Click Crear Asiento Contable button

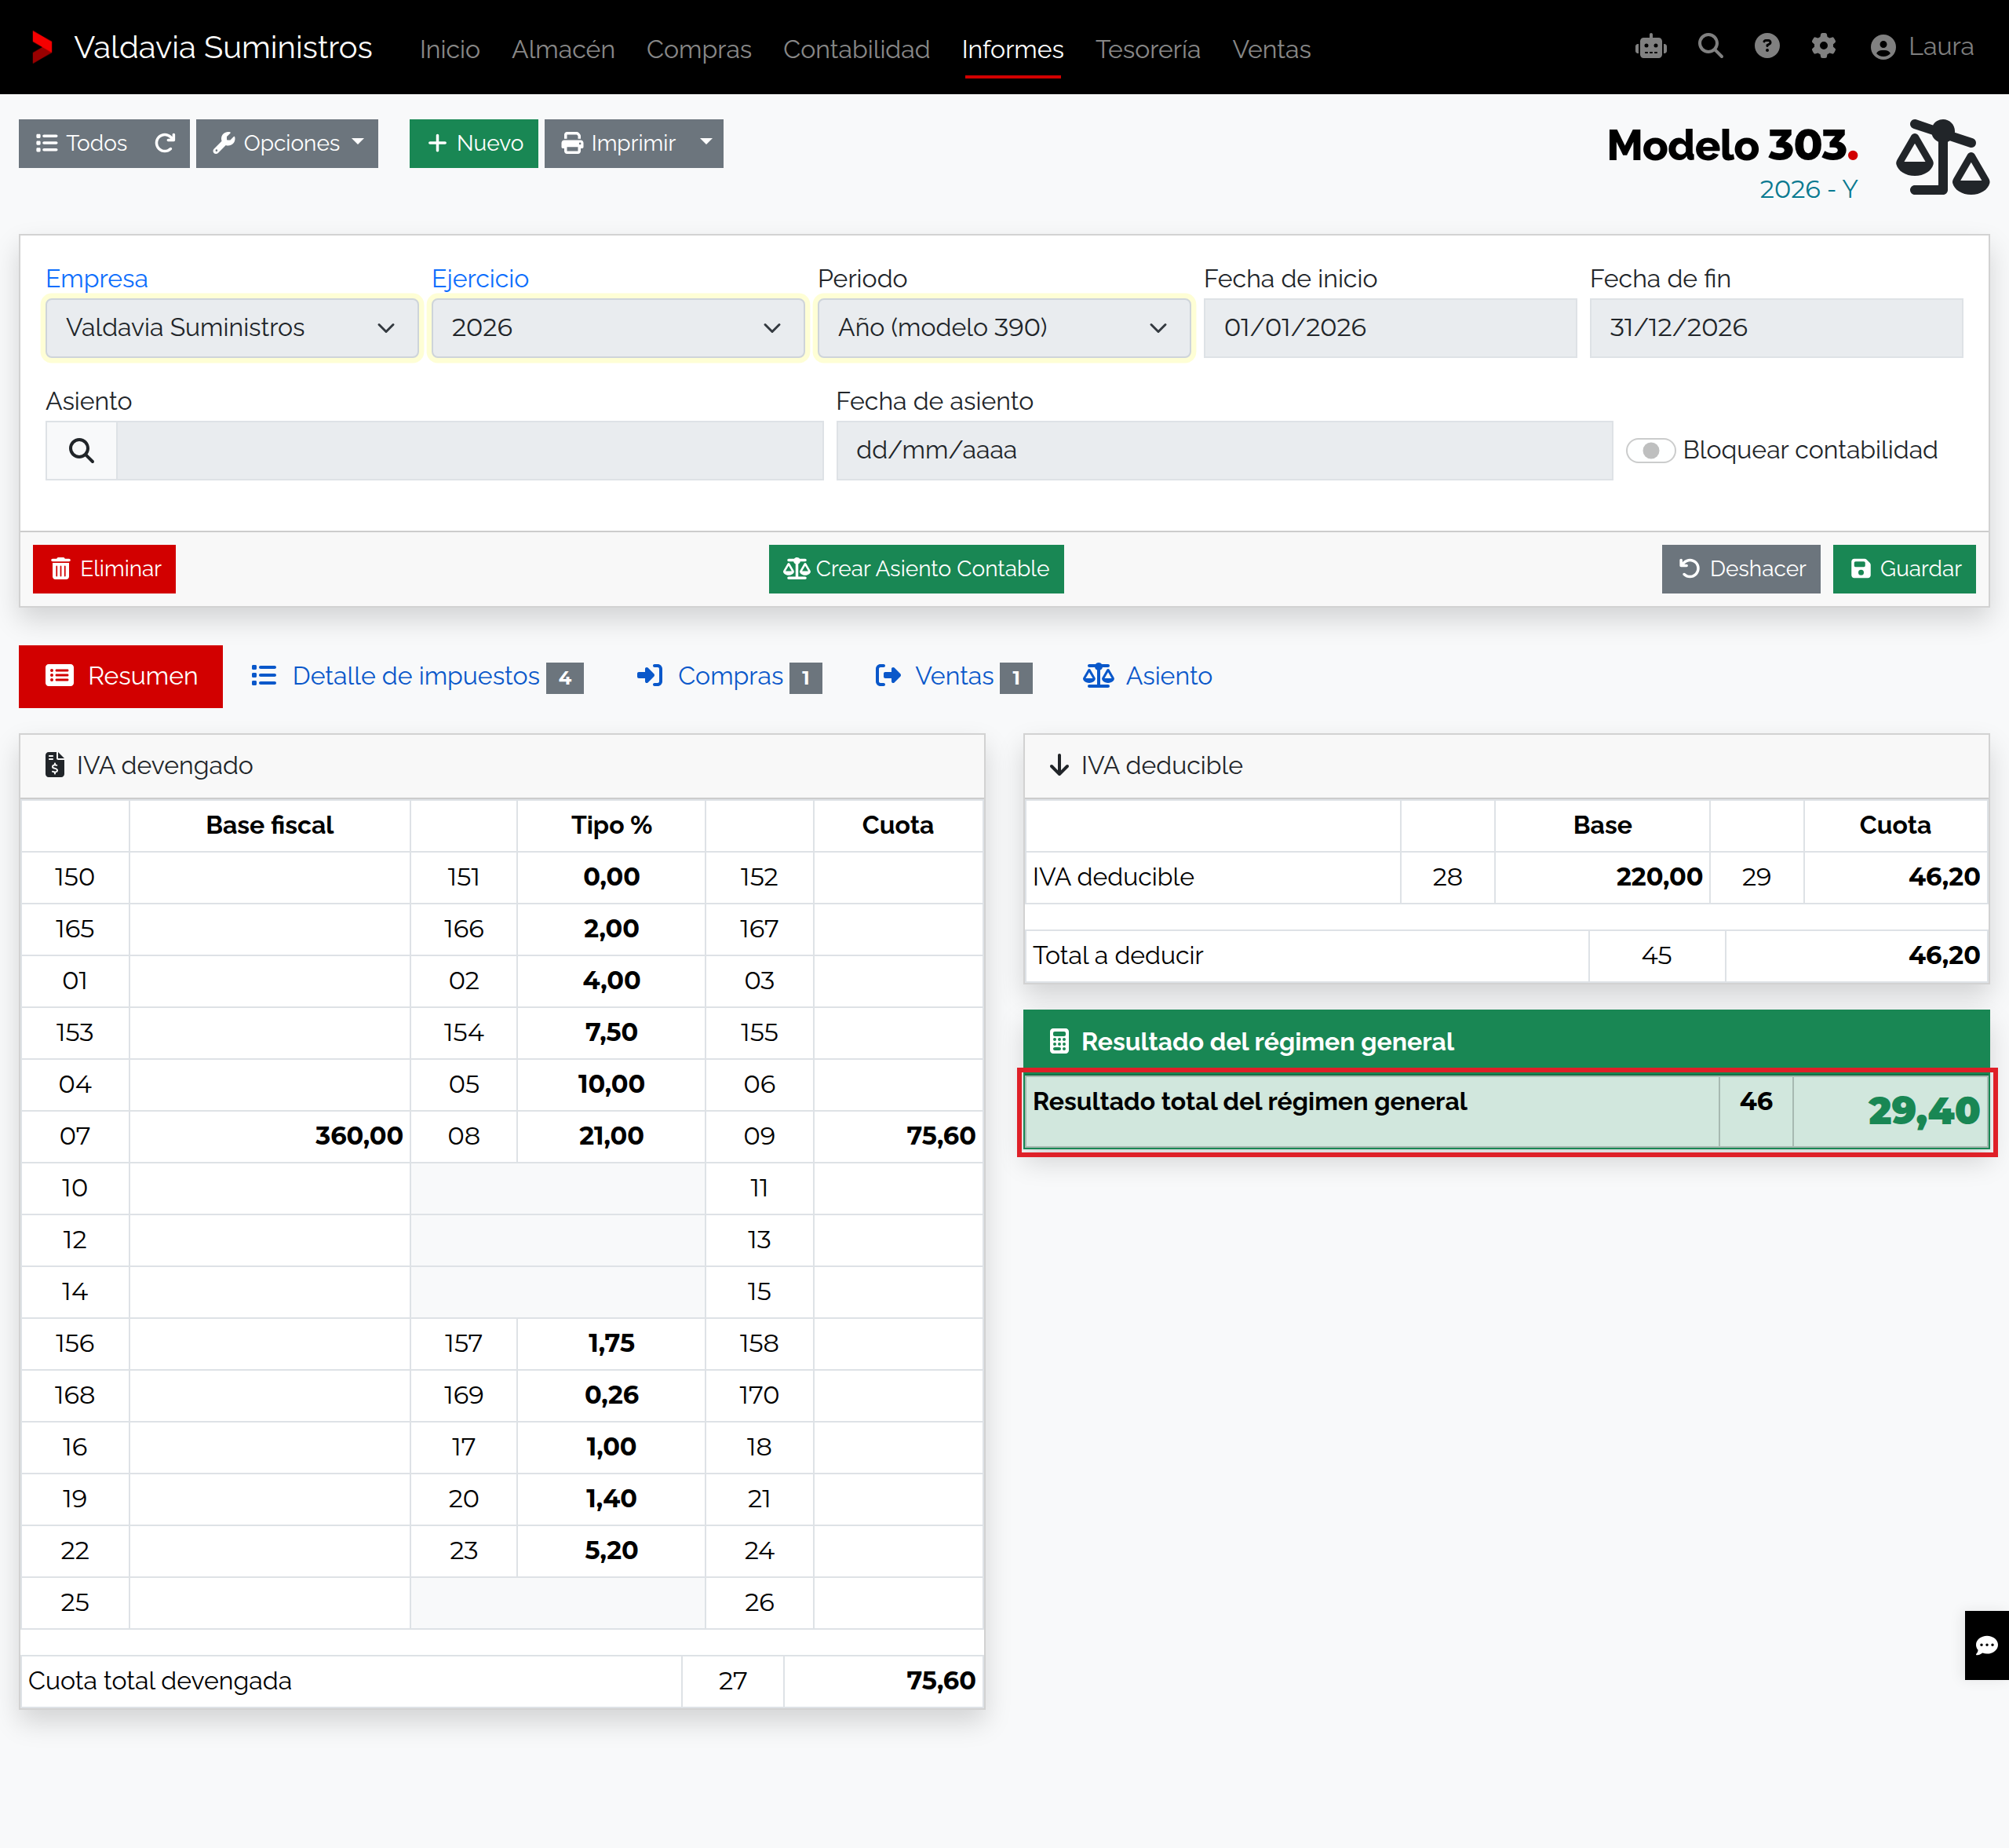click(916, 569)
